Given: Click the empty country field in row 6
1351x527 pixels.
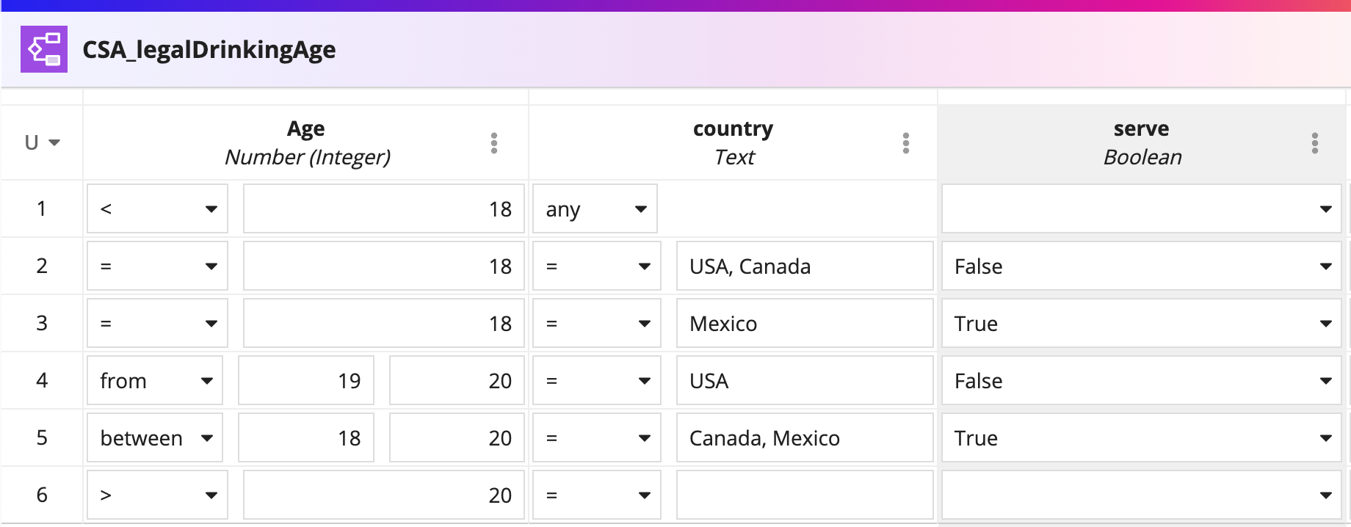Looking at the screenshot, I should click(805, 495).
